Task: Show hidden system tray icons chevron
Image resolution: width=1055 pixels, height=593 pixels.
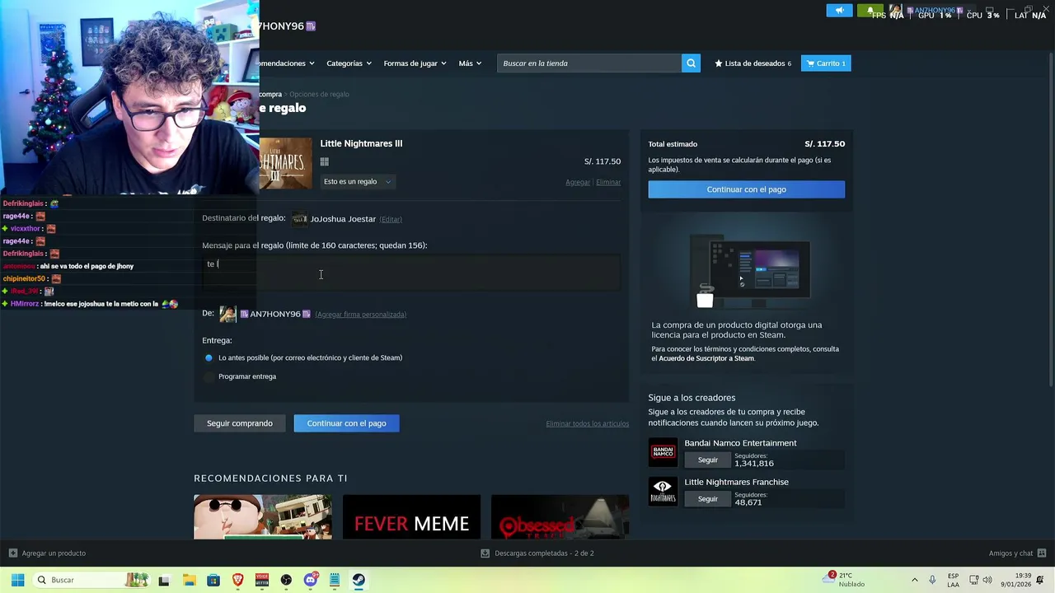Action: click(914, 580)
